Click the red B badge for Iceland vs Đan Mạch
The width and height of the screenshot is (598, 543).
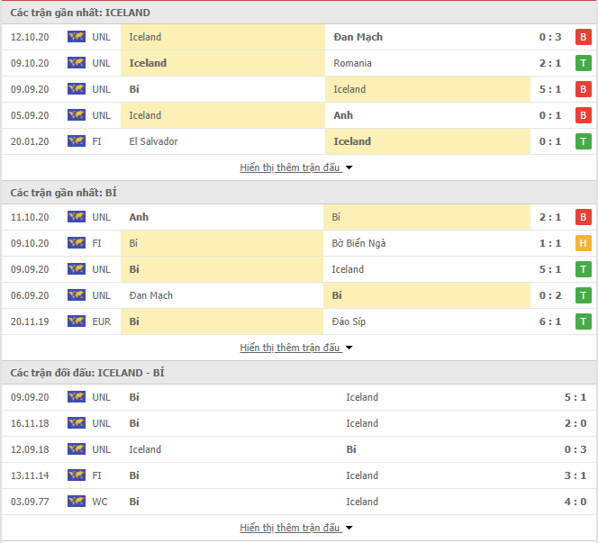click(x=583, y=37)
